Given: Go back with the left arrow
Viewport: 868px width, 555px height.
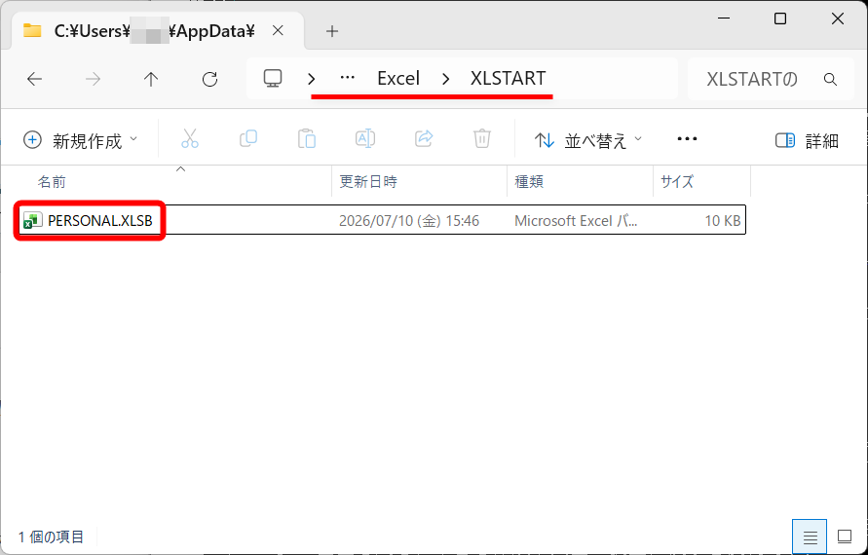Looking at the screenshot, I should [x=34, y=79].
